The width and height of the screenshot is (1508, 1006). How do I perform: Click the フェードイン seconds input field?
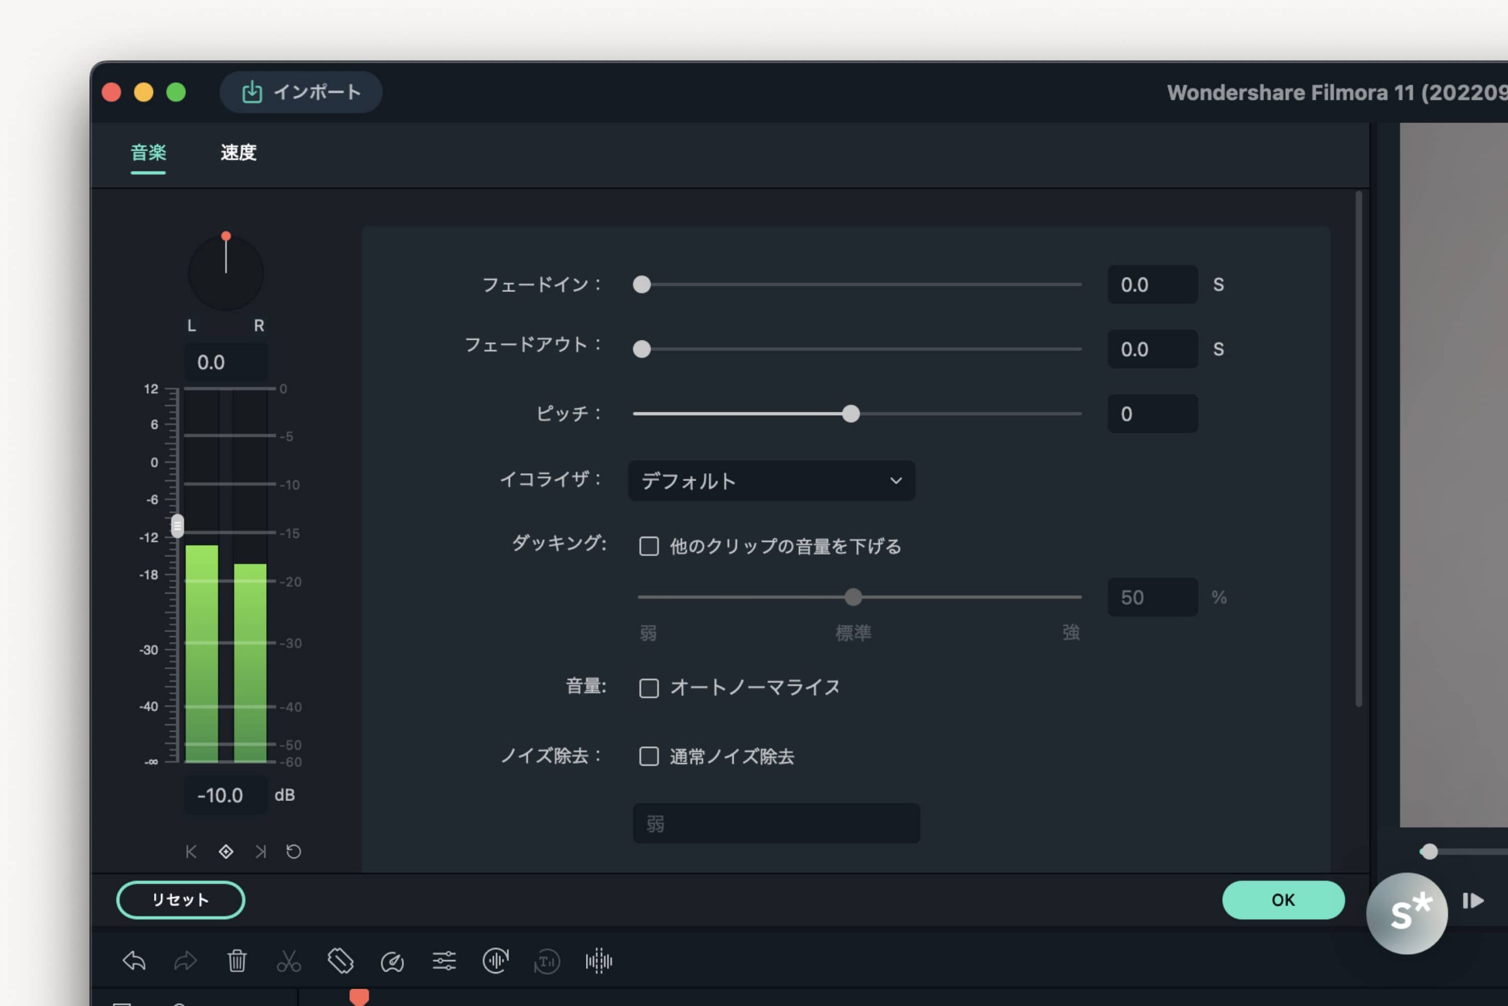point(1152,285)
